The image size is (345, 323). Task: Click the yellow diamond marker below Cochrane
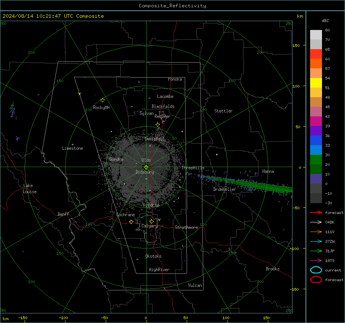point(131,222)
